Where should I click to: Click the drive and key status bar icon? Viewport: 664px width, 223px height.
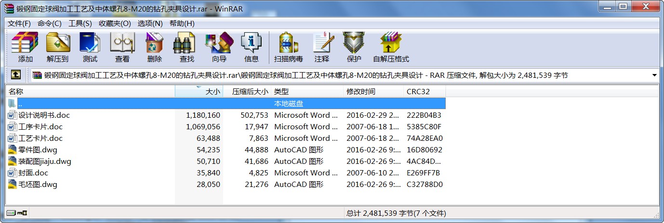17,213
